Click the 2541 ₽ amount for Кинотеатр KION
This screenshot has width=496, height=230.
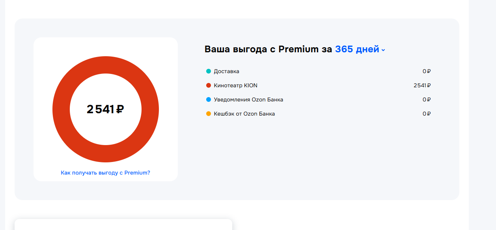point(422,85)
